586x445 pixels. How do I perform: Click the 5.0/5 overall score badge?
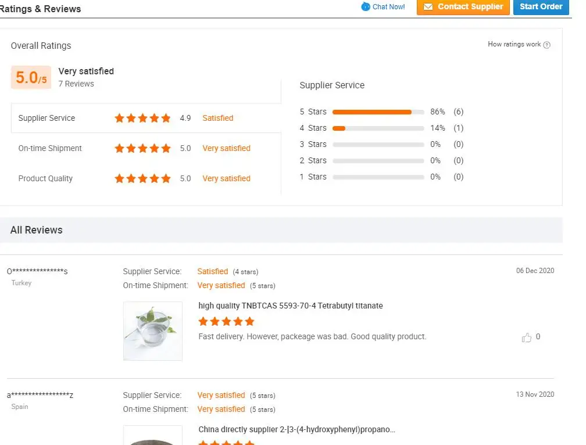click(31, 77)
